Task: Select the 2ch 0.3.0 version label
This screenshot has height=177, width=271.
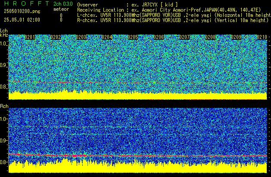Action: 63,4
